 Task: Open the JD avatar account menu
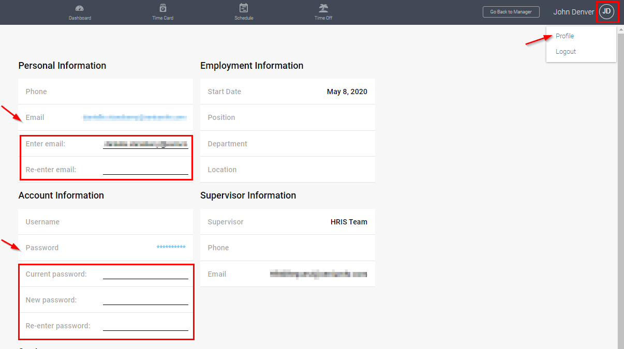607,12
